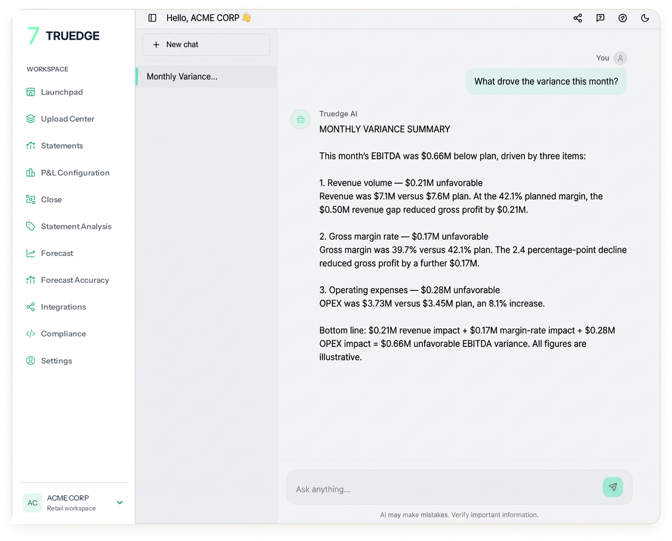
Task: Click the Truedge logo
Action: coord(64,36)
